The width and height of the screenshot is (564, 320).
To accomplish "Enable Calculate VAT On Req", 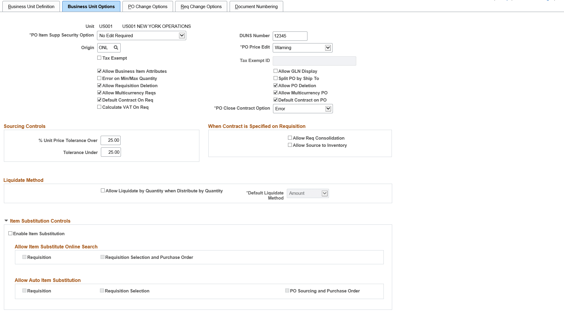I will tap(99, 107).
